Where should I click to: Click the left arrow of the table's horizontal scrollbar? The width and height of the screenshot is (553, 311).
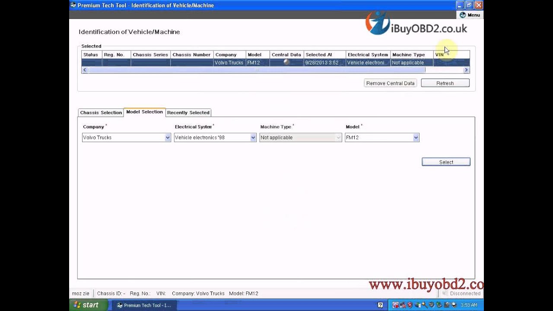pyautogui.click(x=85, y=70)
